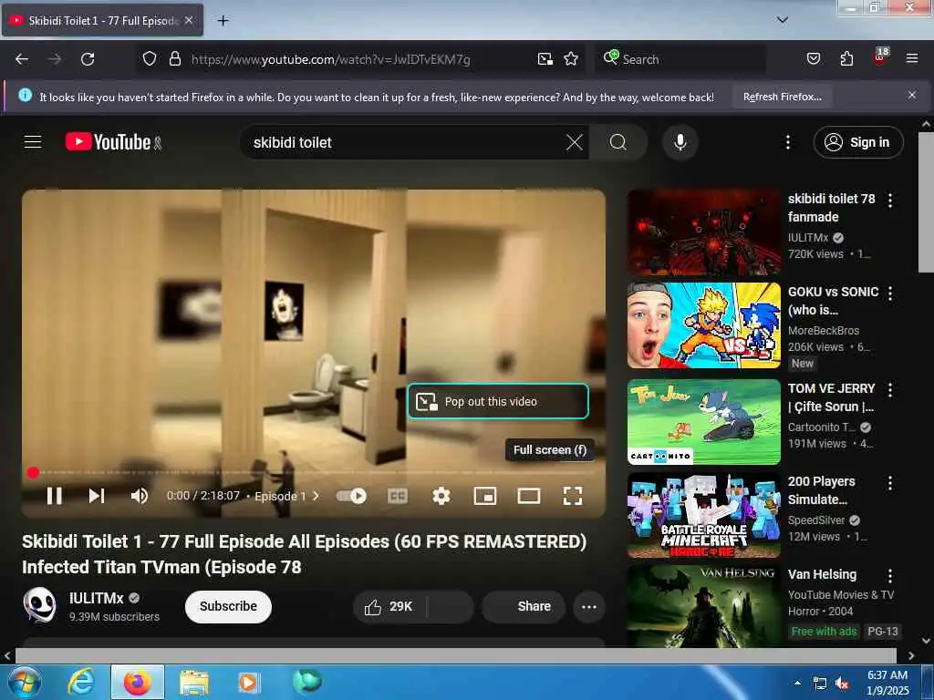This screenshot has width=934, height=700.
Task: Open YouTube settings three-dot menu
Action: click(x=787, y=142)
